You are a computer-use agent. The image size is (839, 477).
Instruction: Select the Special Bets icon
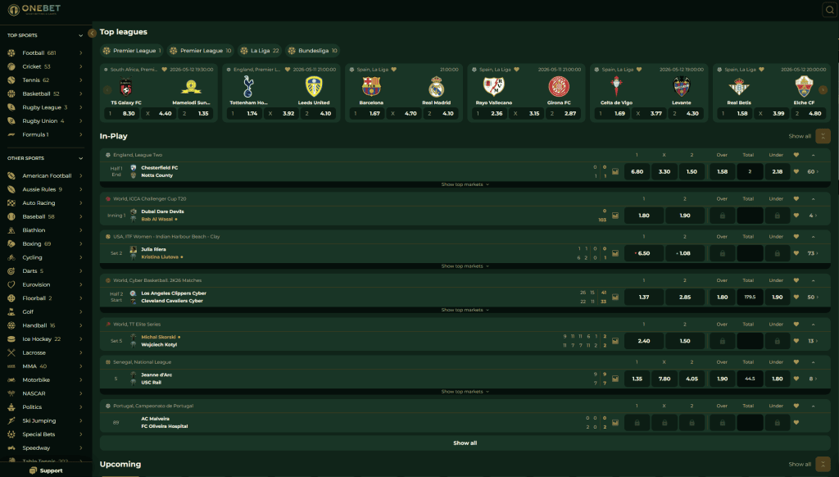(11, 434)
